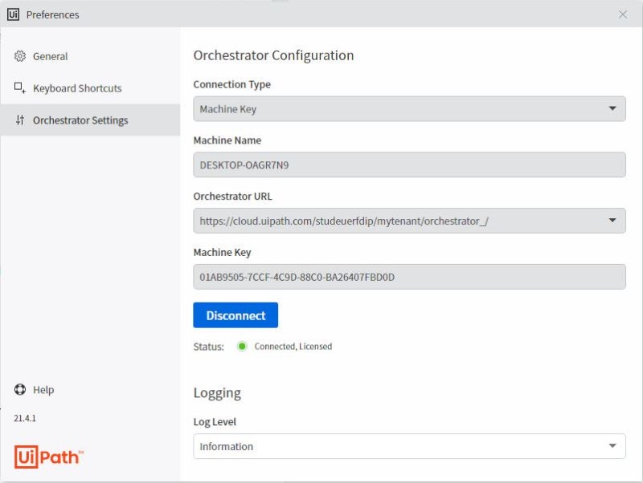Click the Orchestrator Configuration heading
This screenshot has width=643, height=483.
(x=273, y=55)
